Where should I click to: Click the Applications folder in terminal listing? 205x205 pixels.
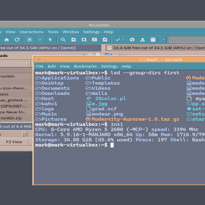(x=57, y=78)
